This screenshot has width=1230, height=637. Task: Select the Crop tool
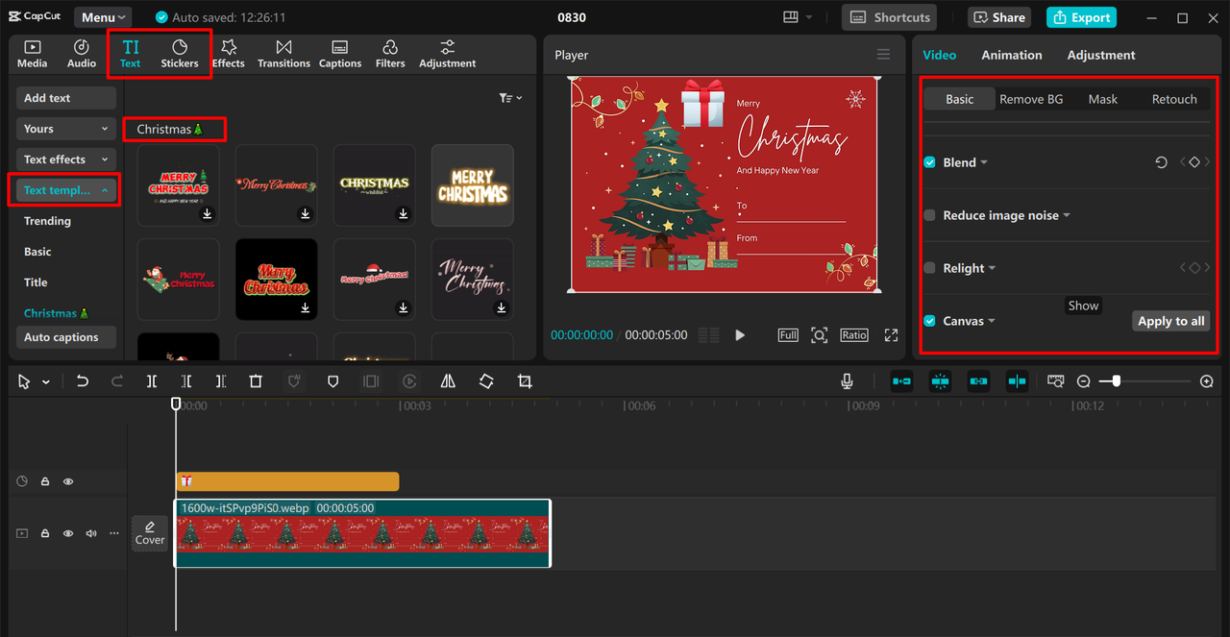[525, 381]
